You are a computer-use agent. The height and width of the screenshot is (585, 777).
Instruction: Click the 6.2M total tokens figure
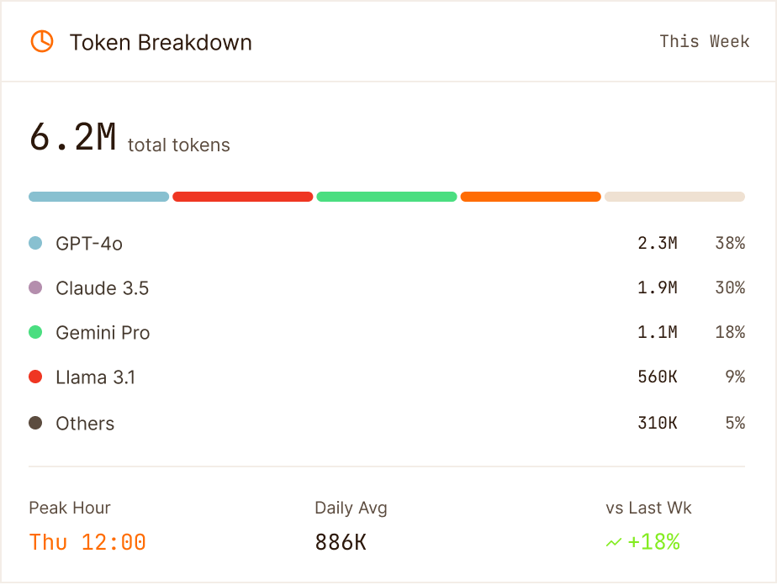[73, 137]
